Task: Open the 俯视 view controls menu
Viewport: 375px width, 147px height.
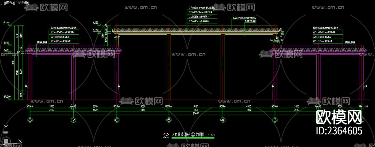Action: [9, 2]
